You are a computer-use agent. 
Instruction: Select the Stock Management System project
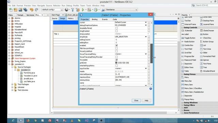[x=25, y=58]
